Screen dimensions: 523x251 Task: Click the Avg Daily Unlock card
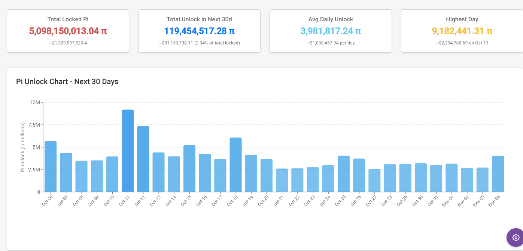[331, 31]
